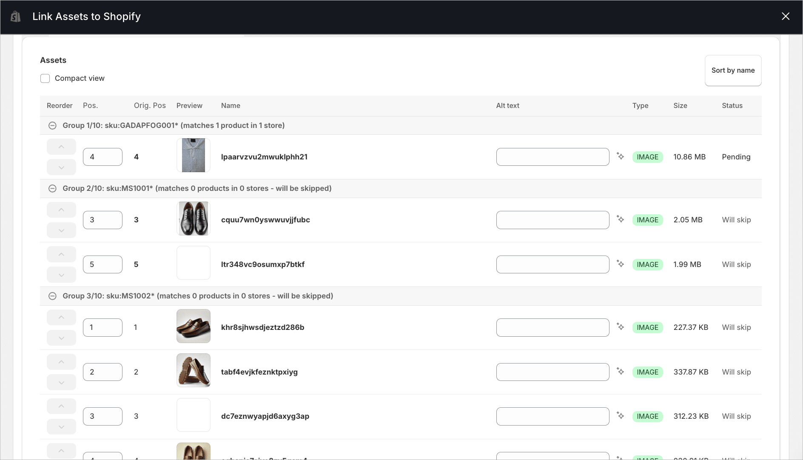Viewport: 803px width, 460px height.
Task: Generate AI alt text for dc7eznwyapjd6axyg3ap
Action: coord(621,416)
